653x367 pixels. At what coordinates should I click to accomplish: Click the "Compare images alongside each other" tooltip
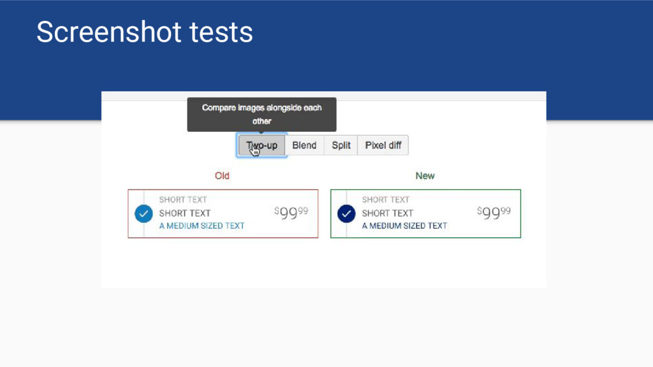click(x=261, y=114)
